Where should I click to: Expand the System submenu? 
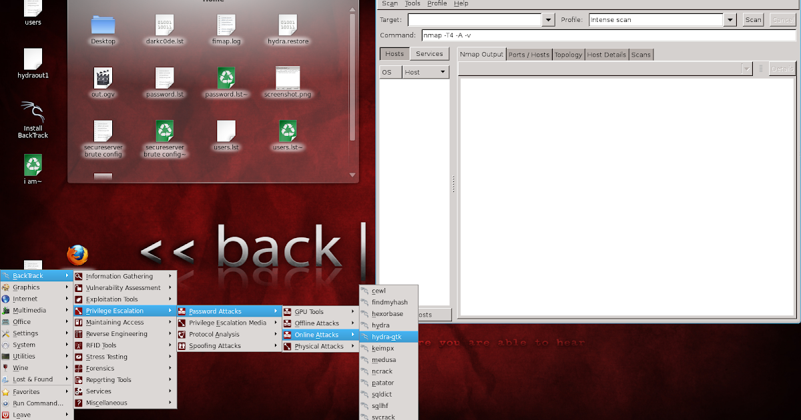click(x=37, y=345)
